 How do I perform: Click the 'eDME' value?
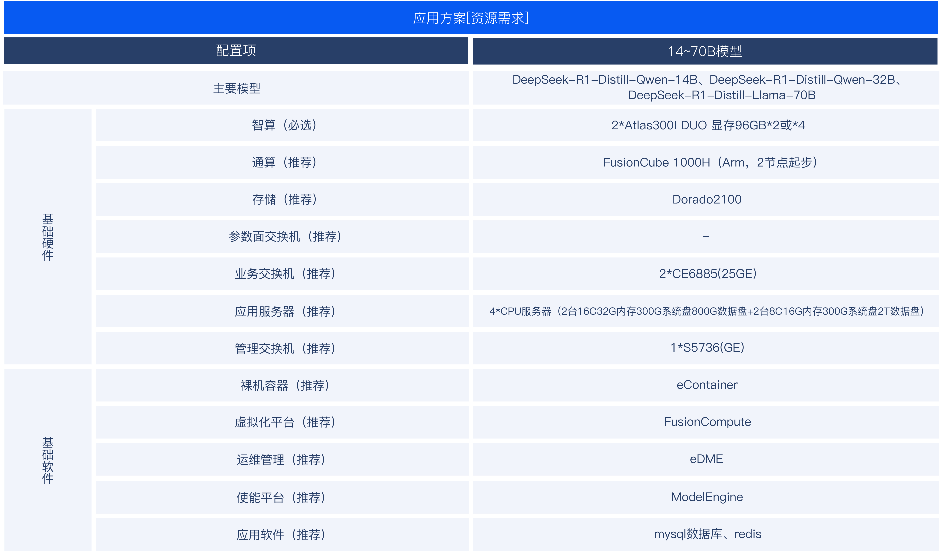(706, 459)
